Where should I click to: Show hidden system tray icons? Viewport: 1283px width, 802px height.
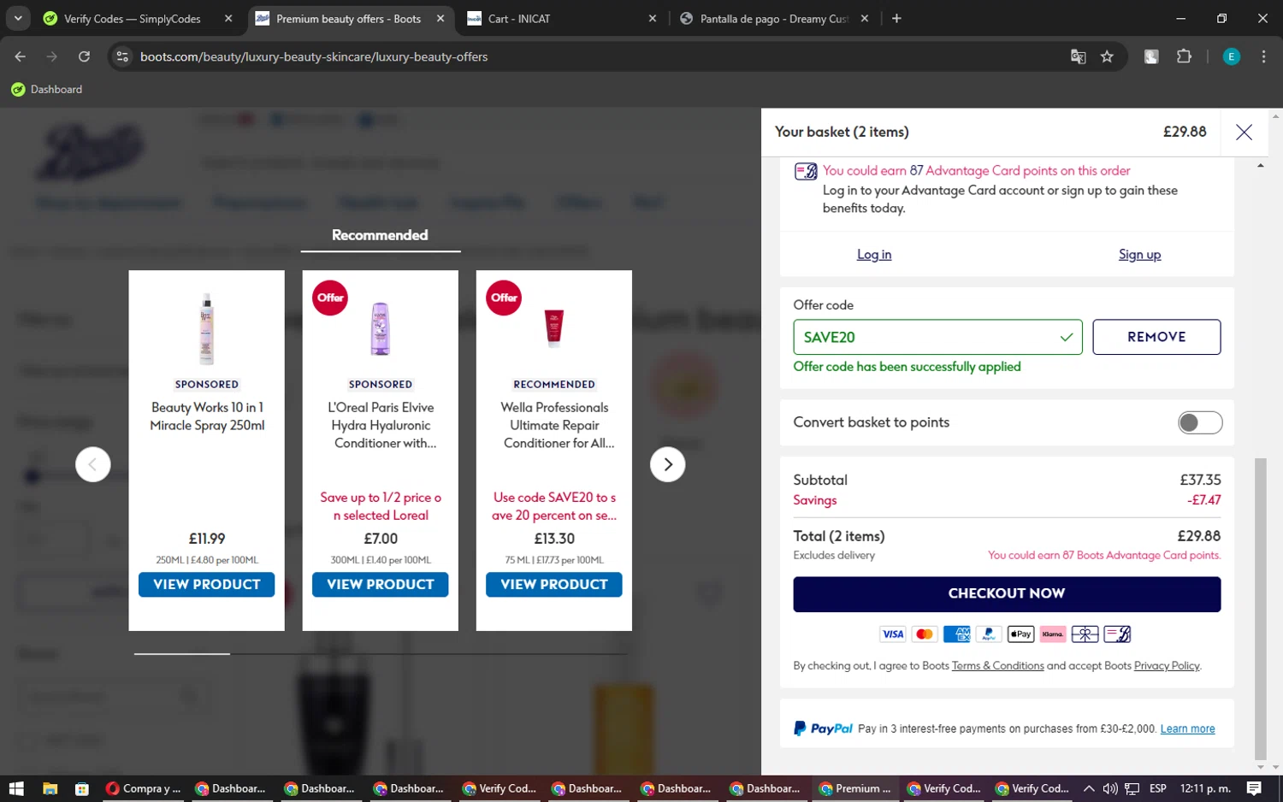pos(1088,788)
